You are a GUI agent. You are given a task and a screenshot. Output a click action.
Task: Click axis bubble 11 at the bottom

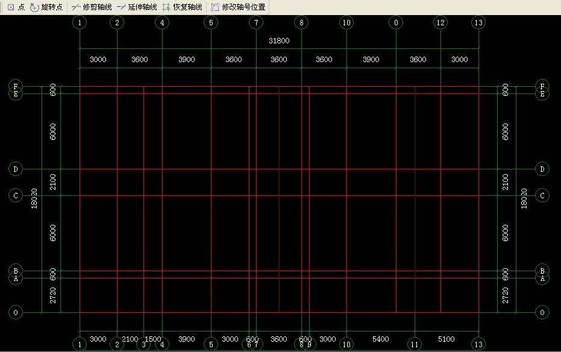414,344
